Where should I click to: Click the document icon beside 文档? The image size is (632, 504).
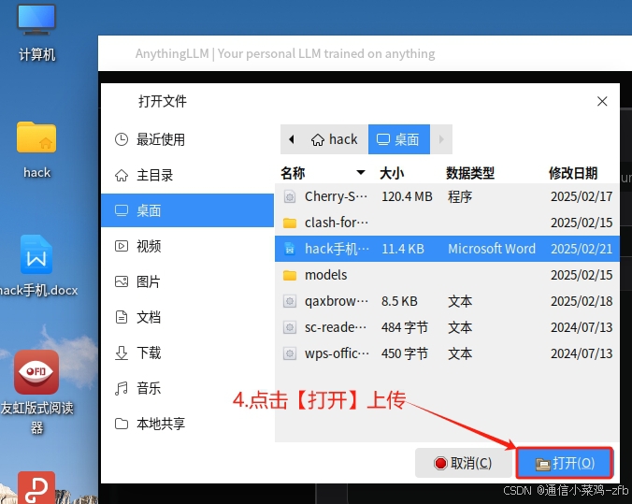pos(122,317)
